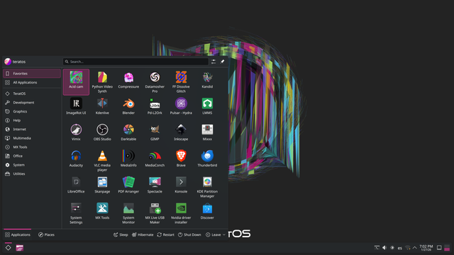The height and width of the screenshot is (255, 454).
Task: Expand the Leave dropdown menu
Action: tap(216, 234)
